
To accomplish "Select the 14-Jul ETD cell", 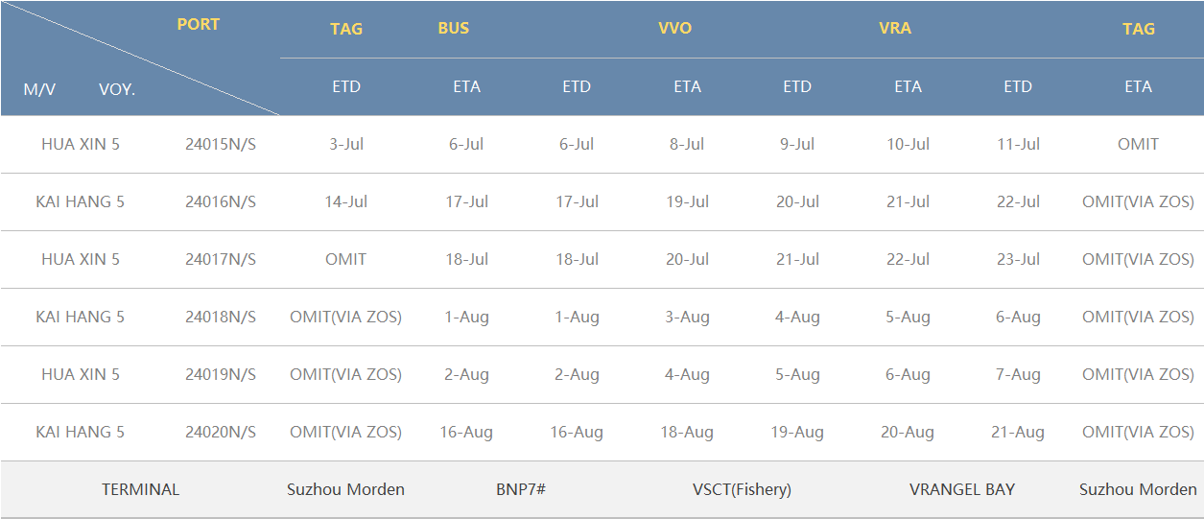I will tap(346, 201).
